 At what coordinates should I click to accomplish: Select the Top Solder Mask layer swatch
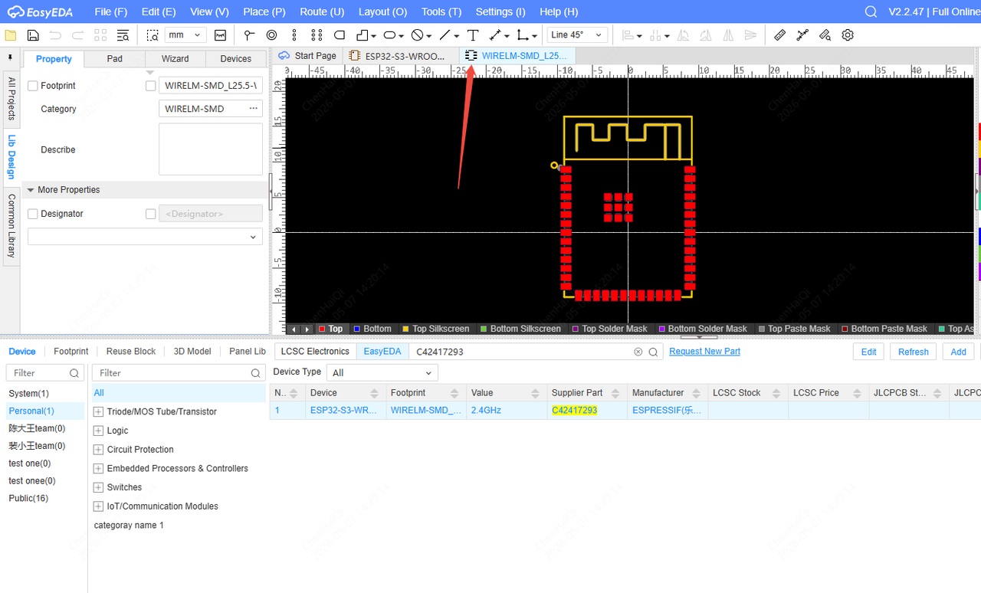pyautogui.click(x=576, y=329)
